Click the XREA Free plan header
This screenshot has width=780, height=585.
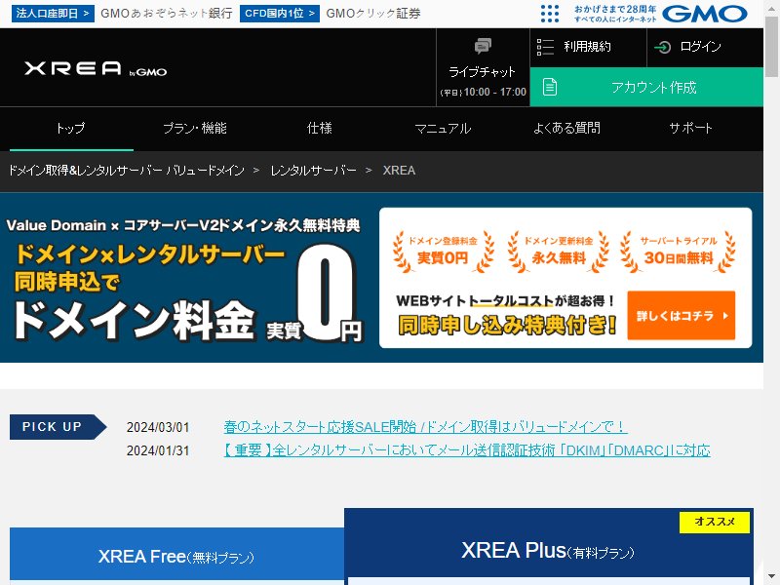[176, 556]
